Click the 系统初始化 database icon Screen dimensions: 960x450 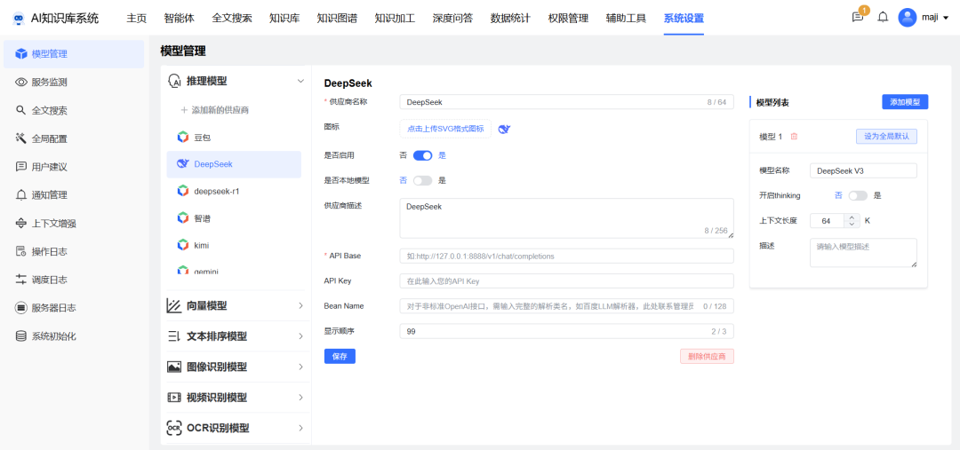(21, 336)
